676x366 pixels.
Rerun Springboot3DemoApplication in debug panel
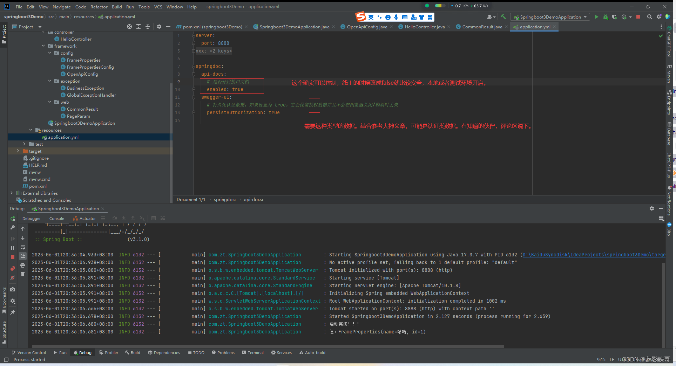click(13, 218)
